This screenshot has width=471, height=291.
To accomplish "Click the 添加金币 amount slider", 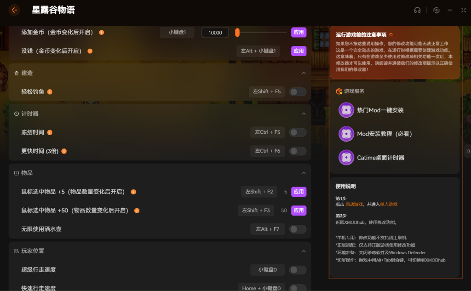I will click(x=261, y=33).
